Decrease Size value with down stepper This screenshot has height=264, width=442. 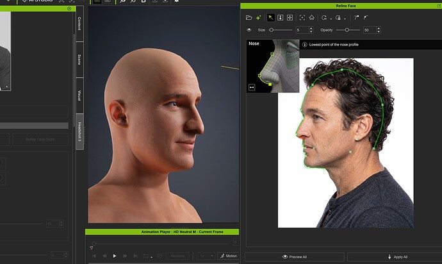[x=311, y=31]
